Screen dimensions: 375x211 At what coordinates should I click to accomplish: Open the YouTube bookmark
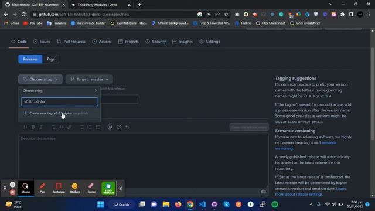point(33,23)
